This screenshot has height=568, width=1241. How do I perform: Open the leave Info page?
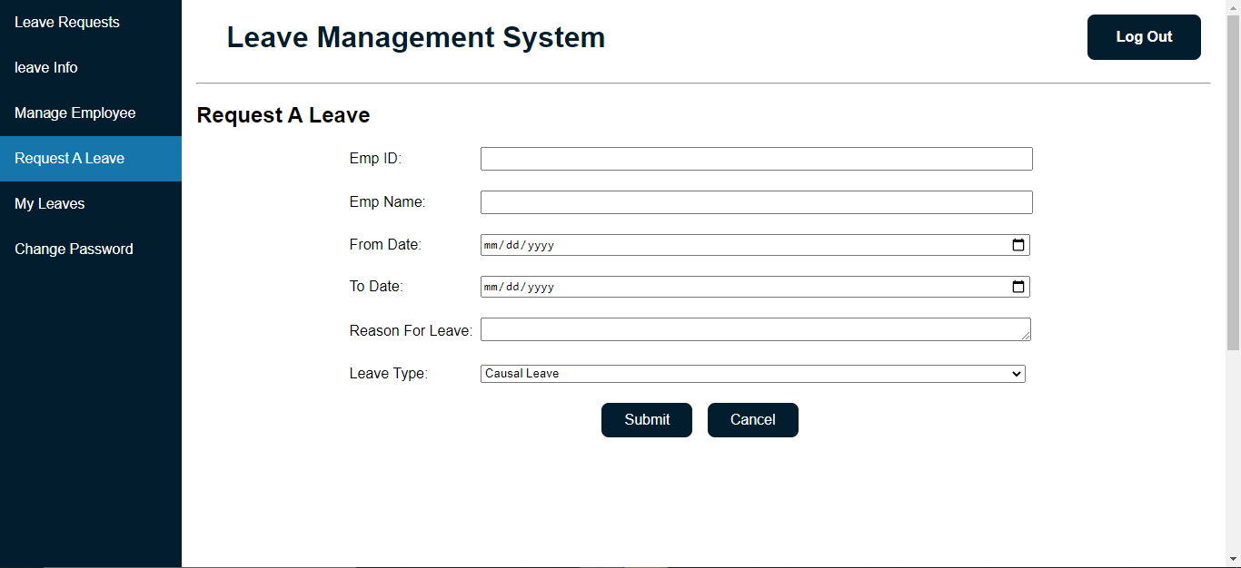point(45,67)
